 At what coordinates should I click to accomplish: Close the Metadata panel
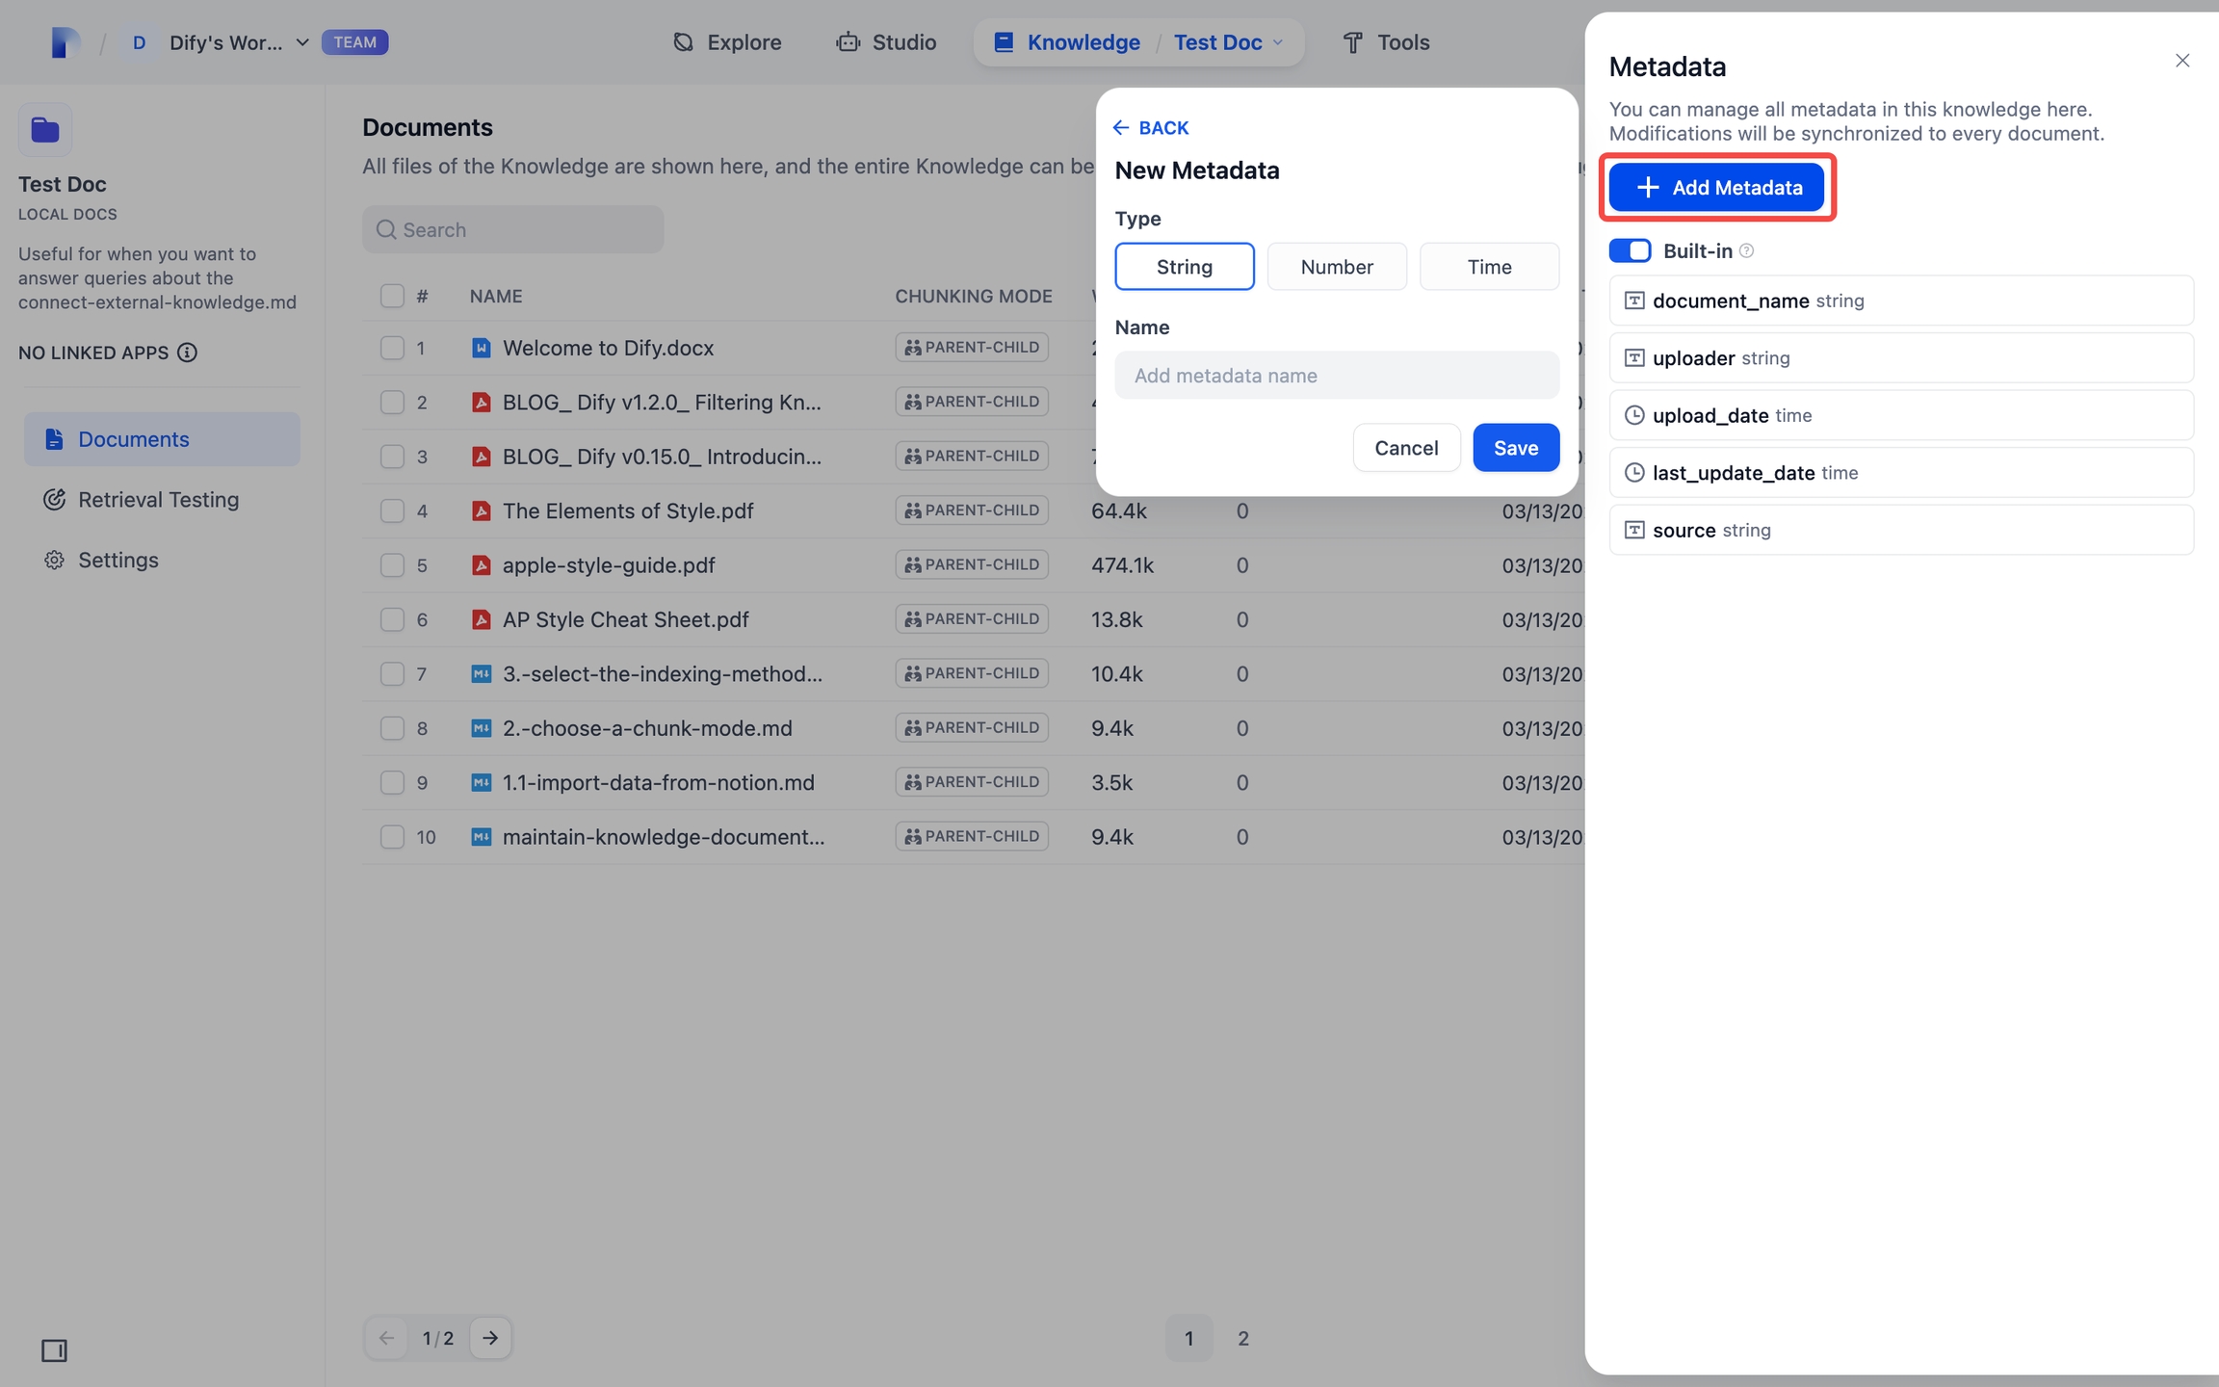pyautogui.click(x=2182, y=61)
